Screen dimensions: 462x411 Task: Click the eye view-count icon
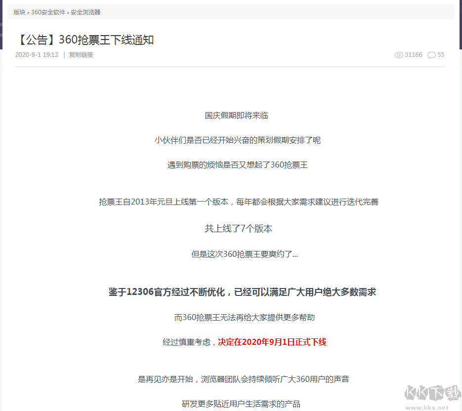click(399, 55)
